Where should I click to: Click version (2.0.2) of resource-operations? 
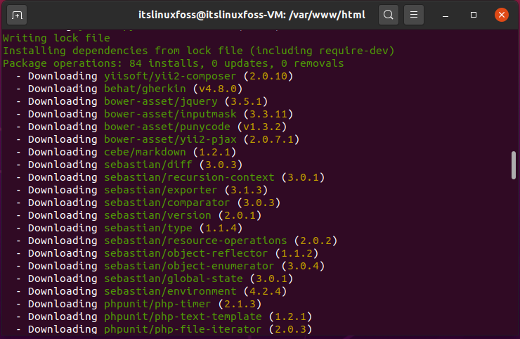[x=316, y=241]
